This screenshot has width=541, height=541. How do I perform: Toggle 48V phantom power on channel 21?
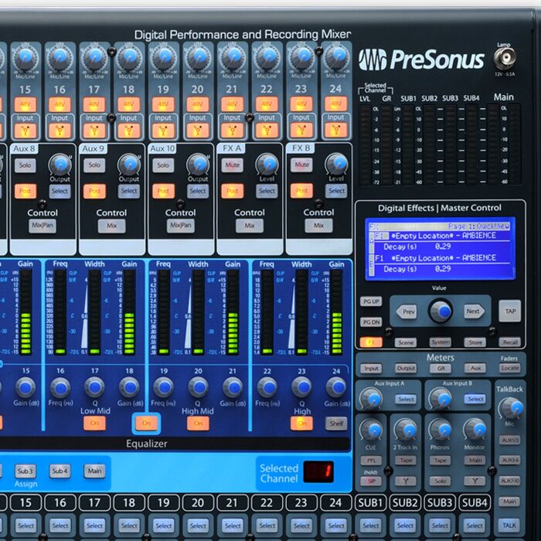click(232, 104)
